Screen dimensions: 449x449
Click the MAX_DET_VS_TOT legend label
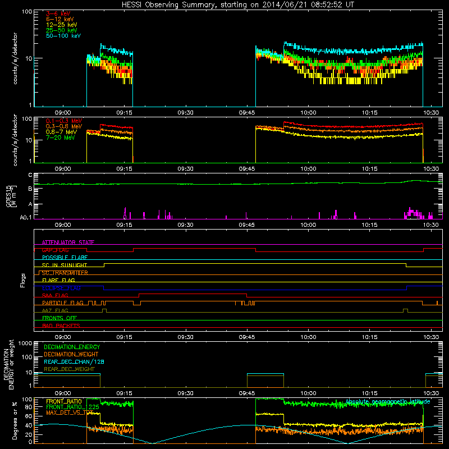pos(70,413)
